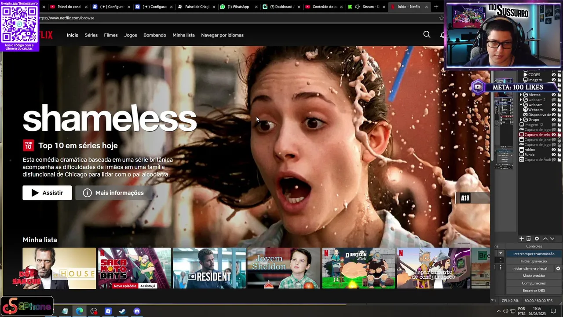Hide the Alertas group via eye icon
Image resolution: width=563 pixels, height=317 pixels.
[x=554, y=95]
